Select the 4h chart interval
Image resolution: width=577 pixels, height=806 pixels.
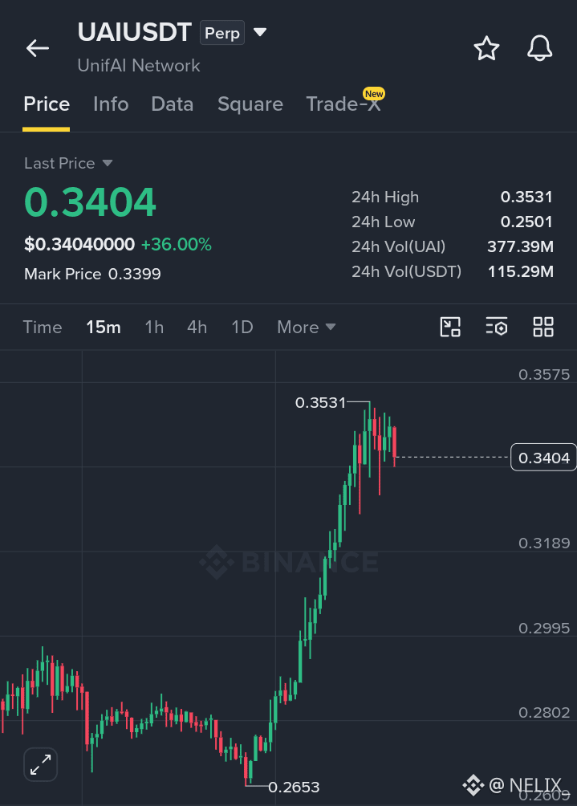click(x=197, y=327)
